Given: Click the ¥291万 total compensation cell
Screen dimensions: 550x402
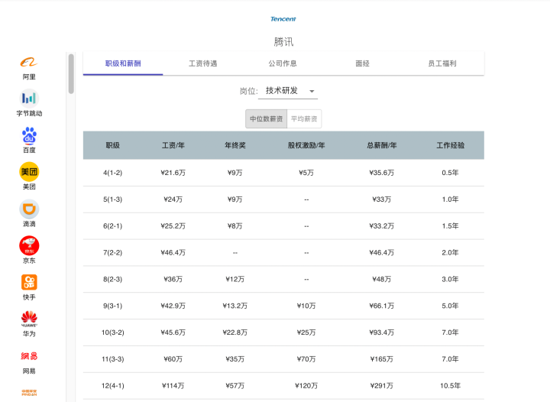Looking at the screenshot, I should 382,385.
